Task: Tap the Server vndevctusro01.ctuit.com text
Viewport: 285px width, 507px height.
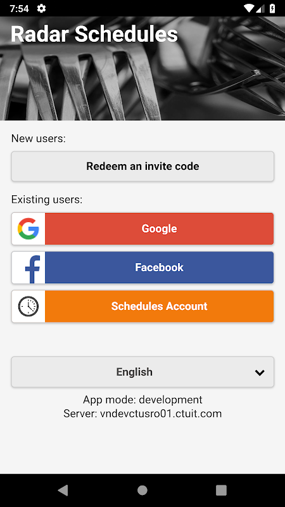Action: pyautogui.click(x=142, y=413)
